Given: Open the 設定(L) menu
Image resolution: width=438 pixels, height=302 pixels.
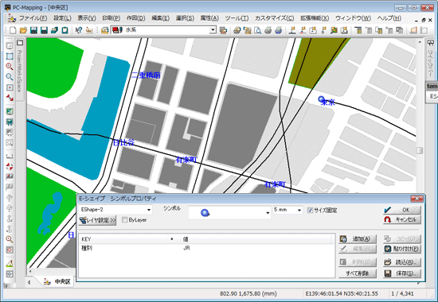Looking at the screenshot, I should click(62, 18).
